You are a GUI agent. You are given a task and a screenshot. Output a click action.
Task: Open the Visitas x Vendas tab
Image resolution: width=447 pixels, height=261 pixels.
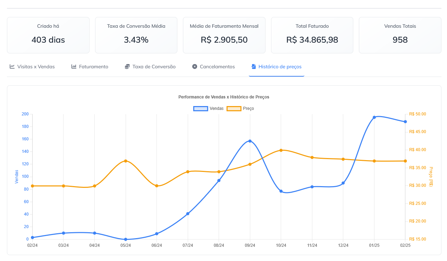click(36, 67)
